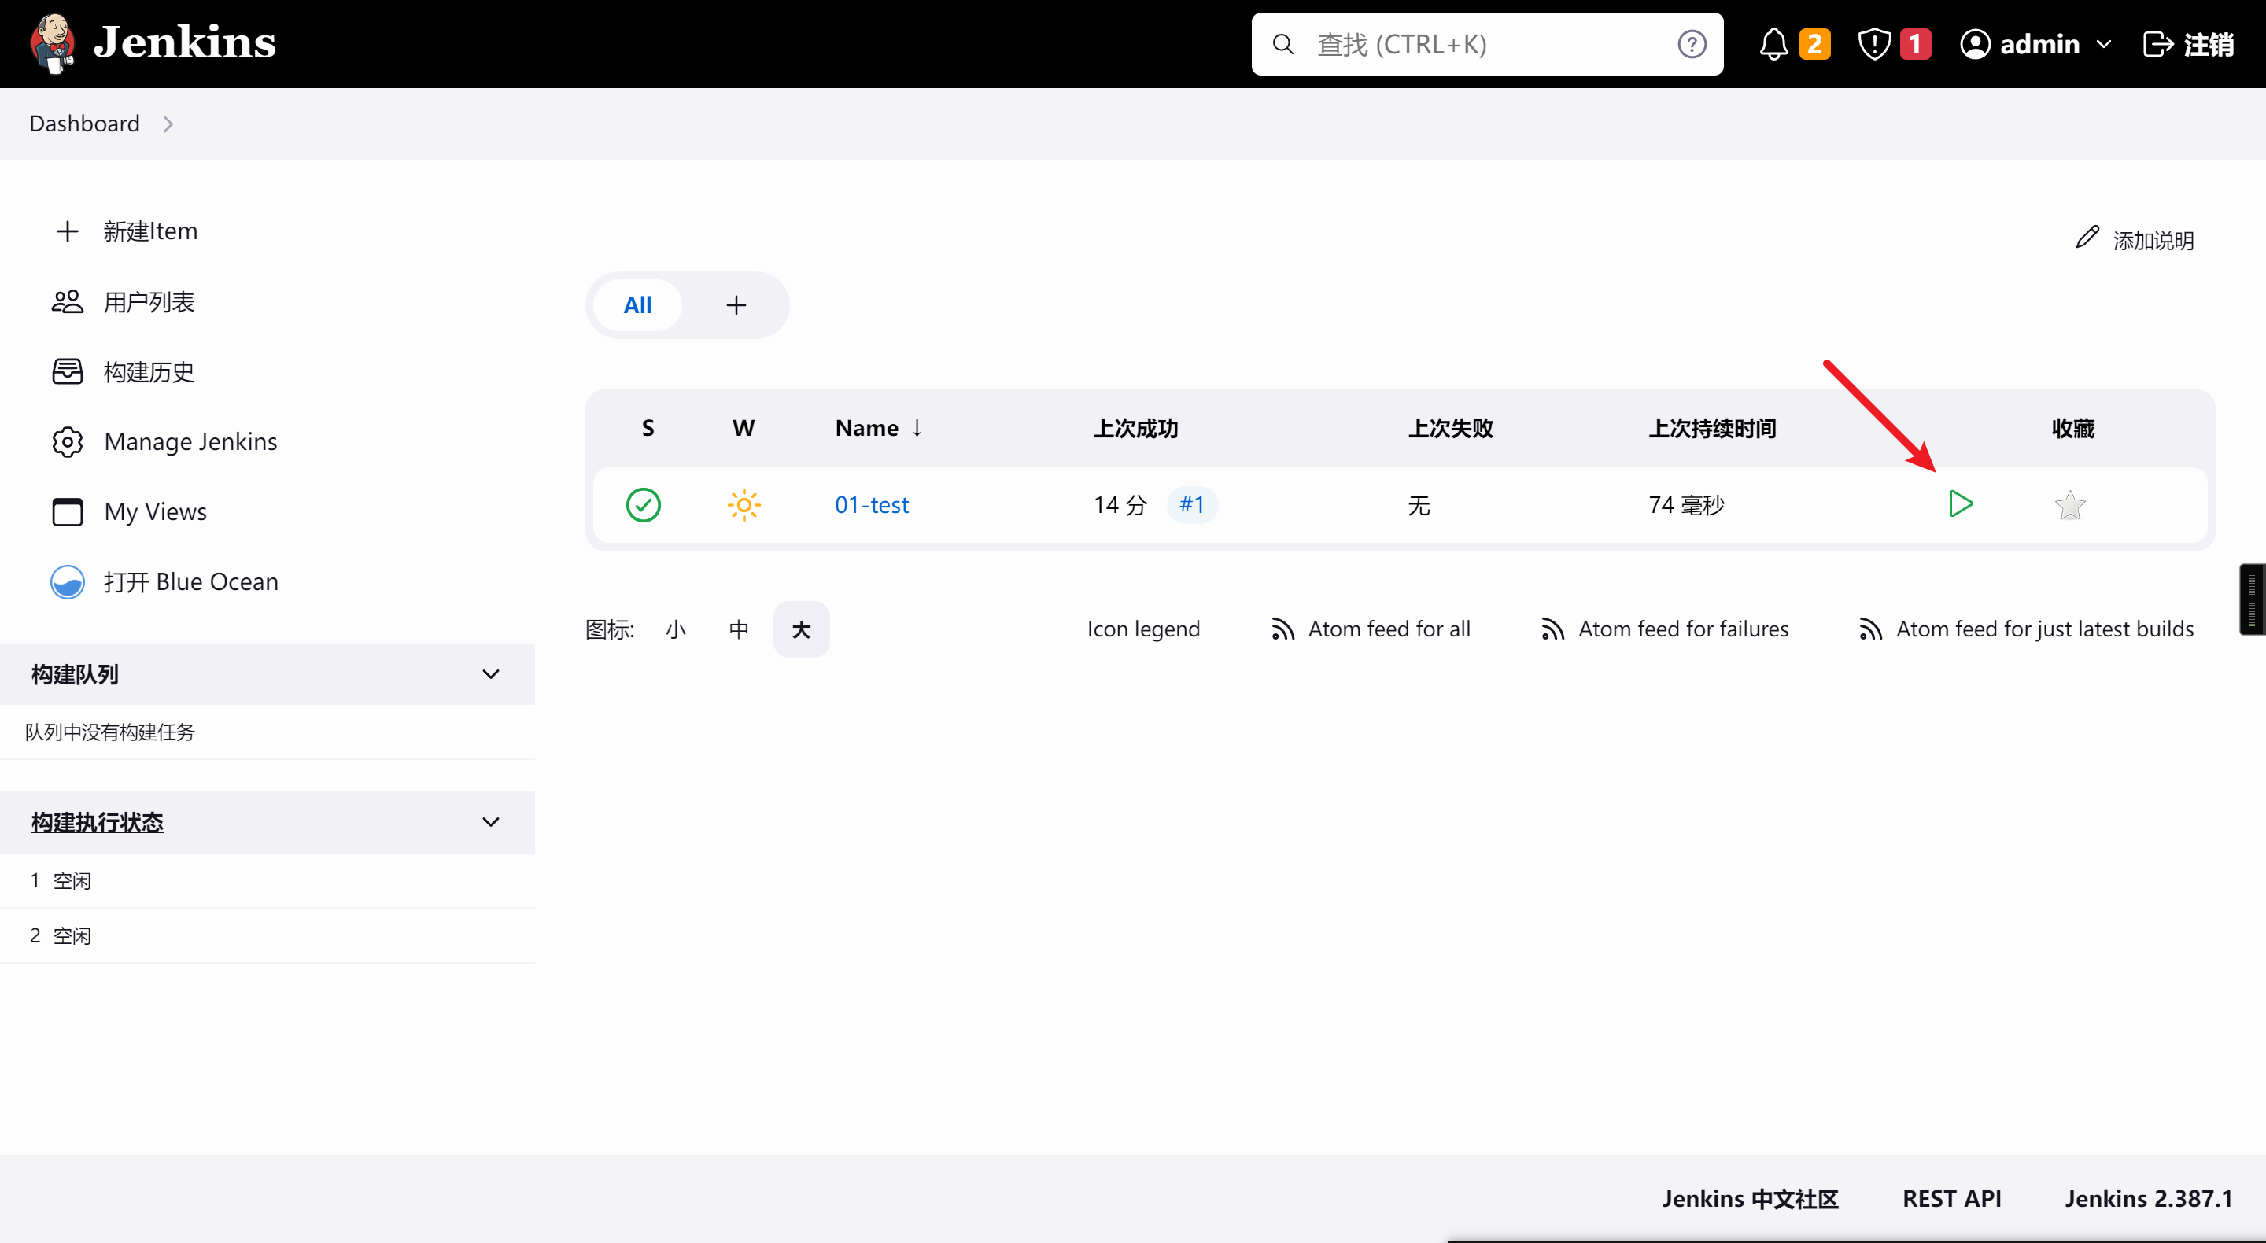This screenshot has height=1243, width=2266.
Task: Collapse the 构建队列 panel
Action: 491,675
